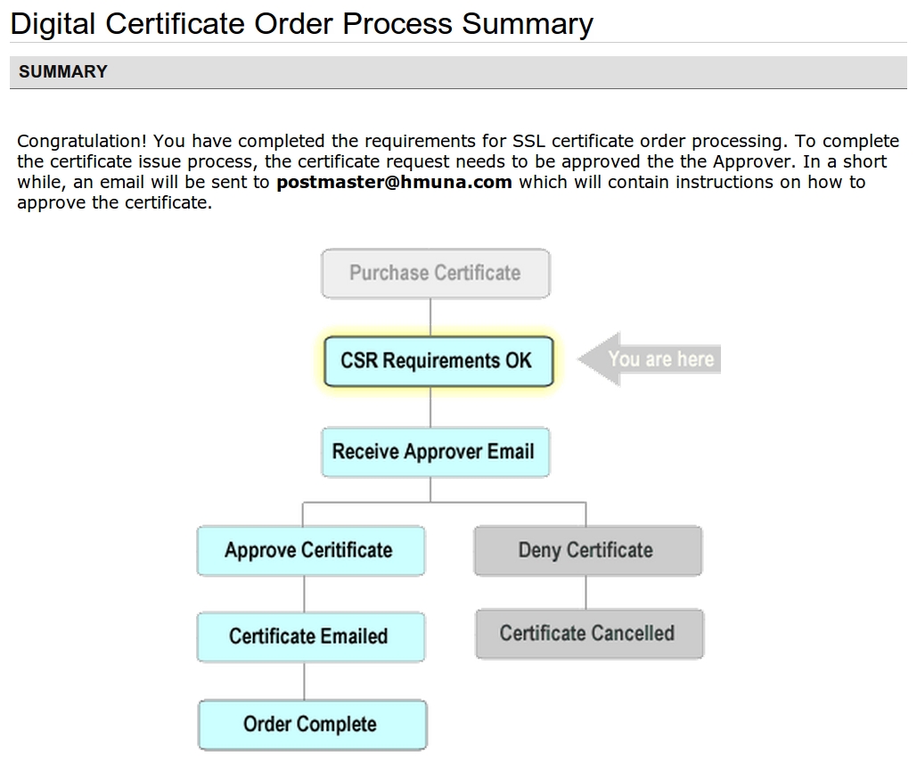
Task: Click the SUMMARY section header bar
Action: [457, 72]
